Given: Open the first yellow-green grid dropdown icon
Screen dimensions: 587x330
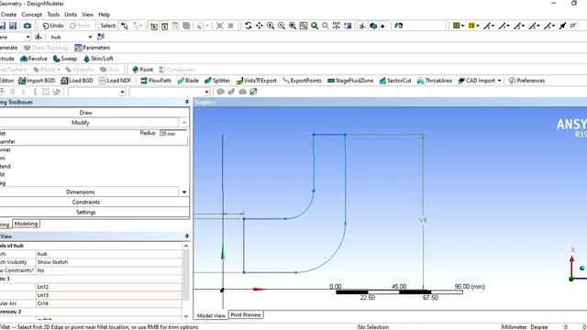Looking at the screenshot, I should tap(459, 26).
